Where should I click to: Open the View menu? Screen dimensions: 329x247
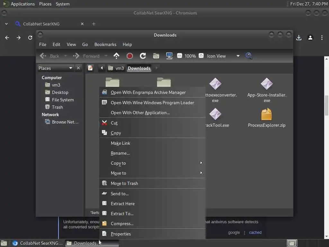71,44
